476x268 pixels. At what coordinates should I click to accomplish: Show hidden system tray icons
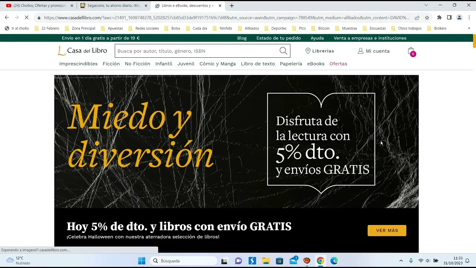(401, 261)
